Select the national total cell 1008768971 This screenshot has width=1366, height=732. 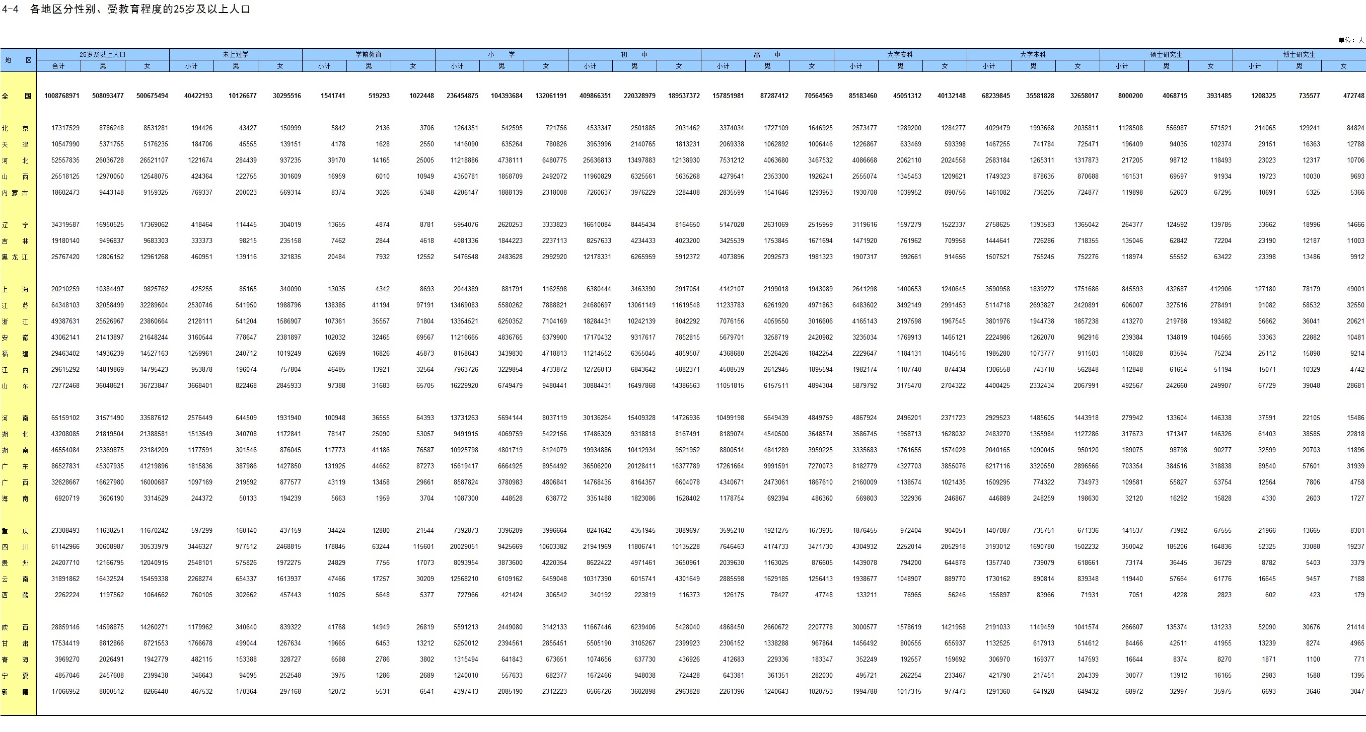[x=61, y=96]
